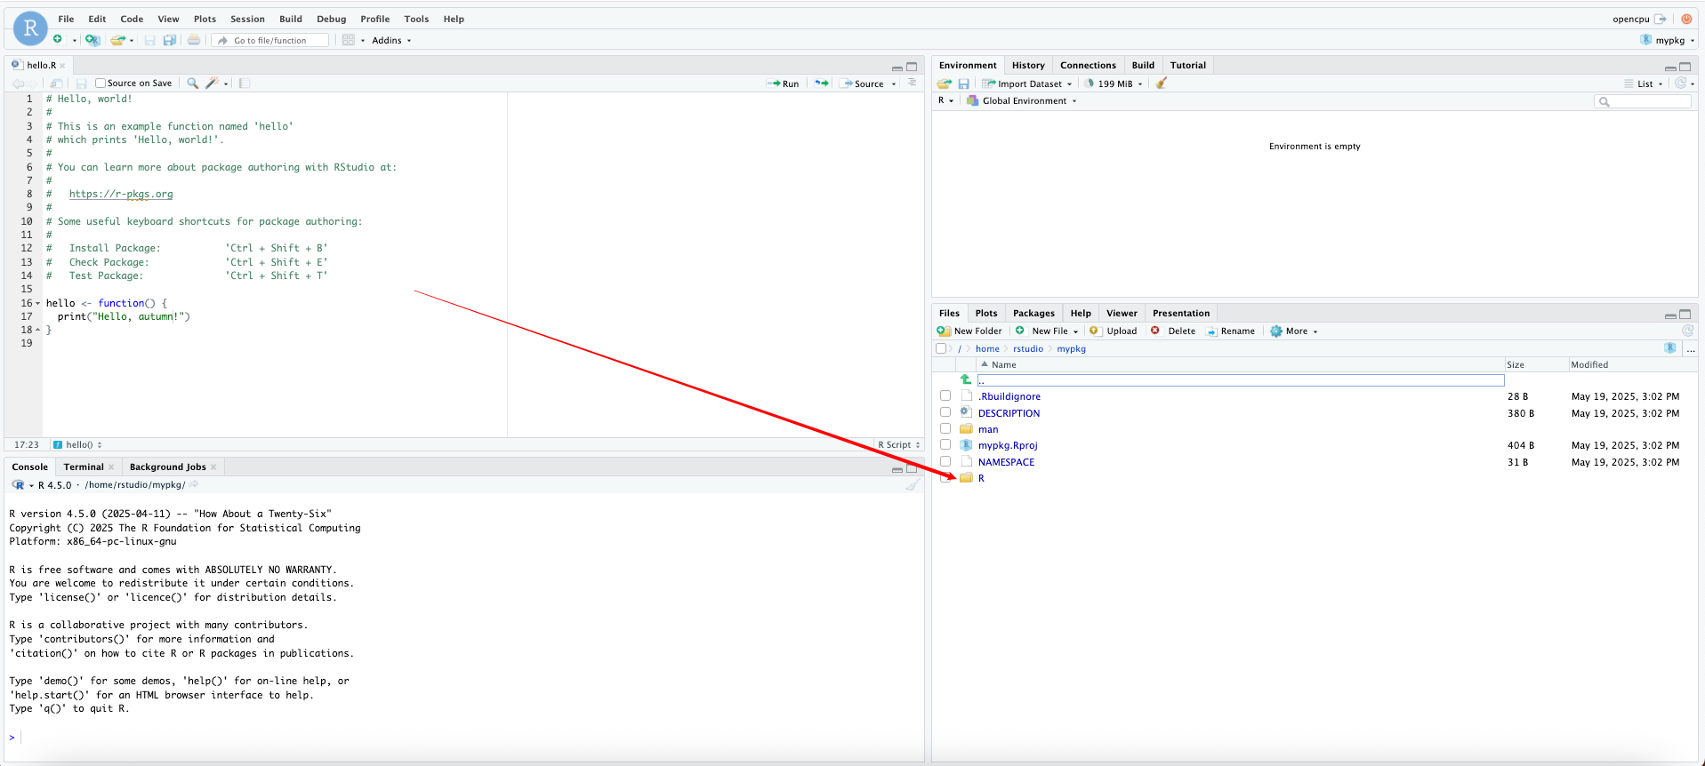Click the Run button in editor
Viewport: 1705px width, 766px height.
click(x=783, y=84)
